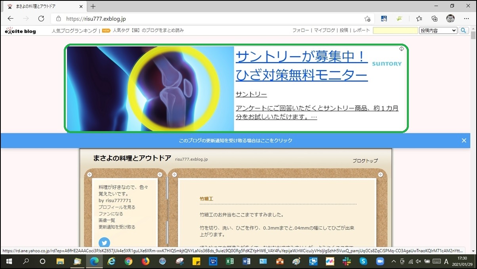Click the レポート link
The width and height of the screenshot is (477, 269).
[x=361, y=31]
